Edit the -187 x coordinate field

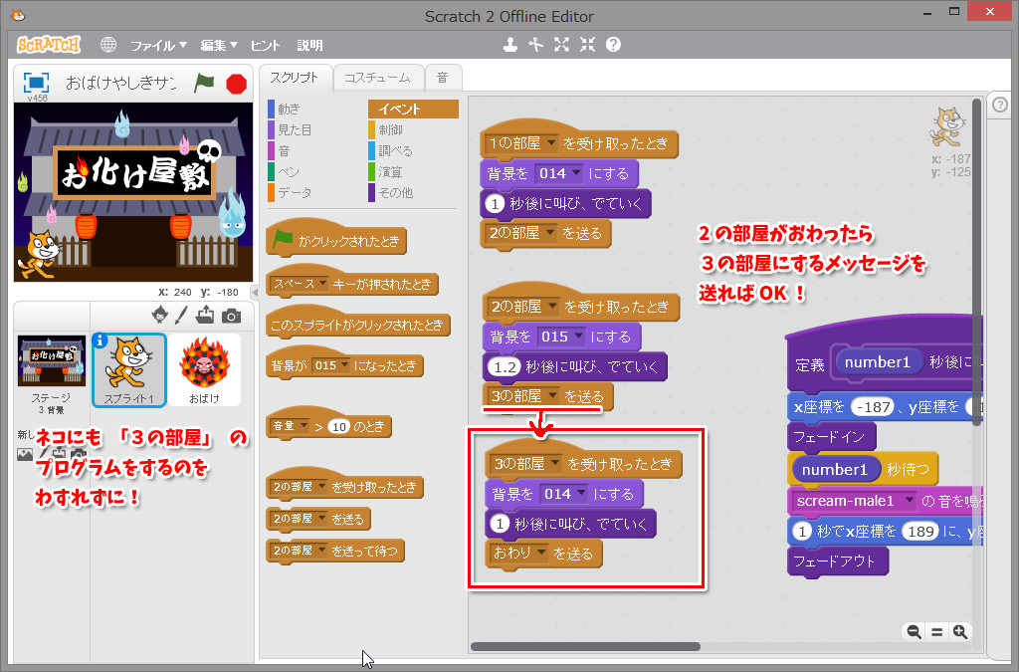(873, 407)
